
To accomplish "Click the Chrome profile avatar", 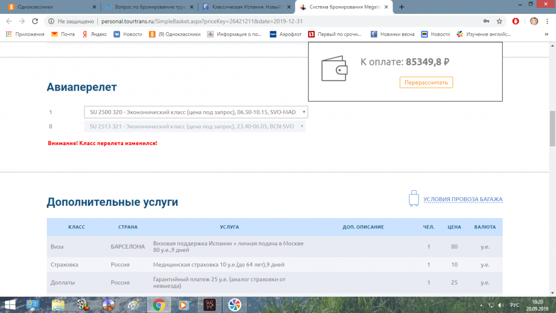I will point(534,21).
